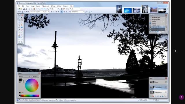Toggle Underline text formatting
Viewport: 185px width, 104px height.
[x=56, y=12]
